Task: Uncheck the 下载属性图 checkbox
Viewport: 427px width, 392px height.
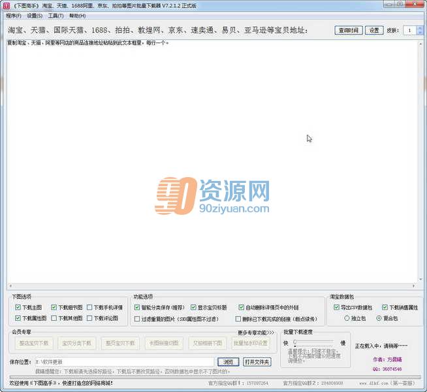Action: click(x=18, y=318)
